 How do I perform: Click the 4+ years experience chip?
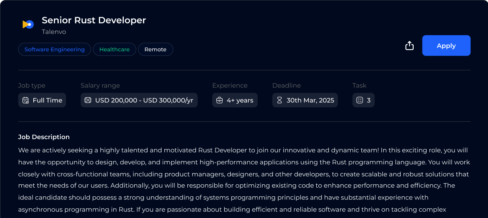tap(235, 100)
